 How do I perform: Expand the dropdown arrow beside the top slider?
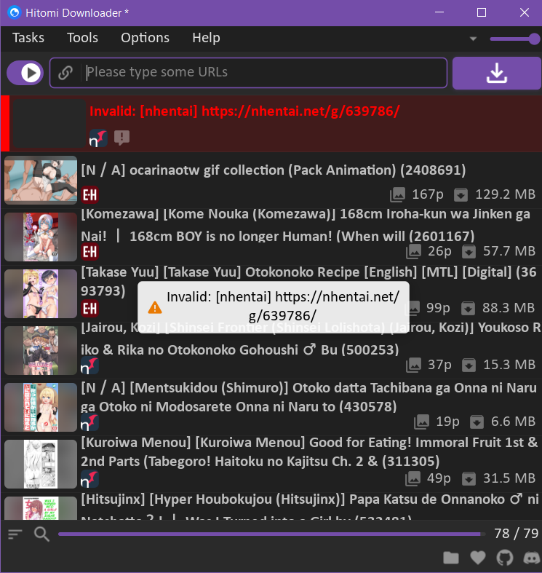473,39
